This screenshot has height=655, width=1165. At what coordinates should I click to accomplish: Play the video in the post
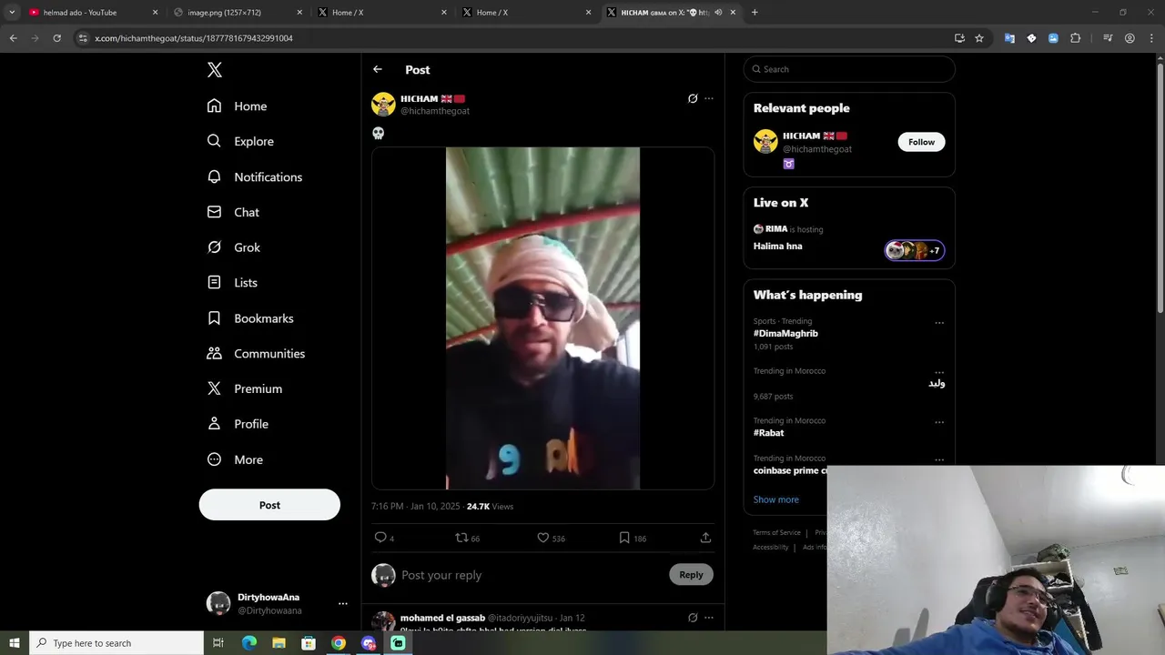[x=542, y=318]
